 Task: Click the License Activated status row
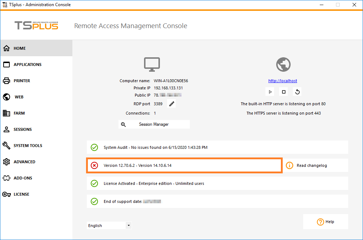pos(218,183)
